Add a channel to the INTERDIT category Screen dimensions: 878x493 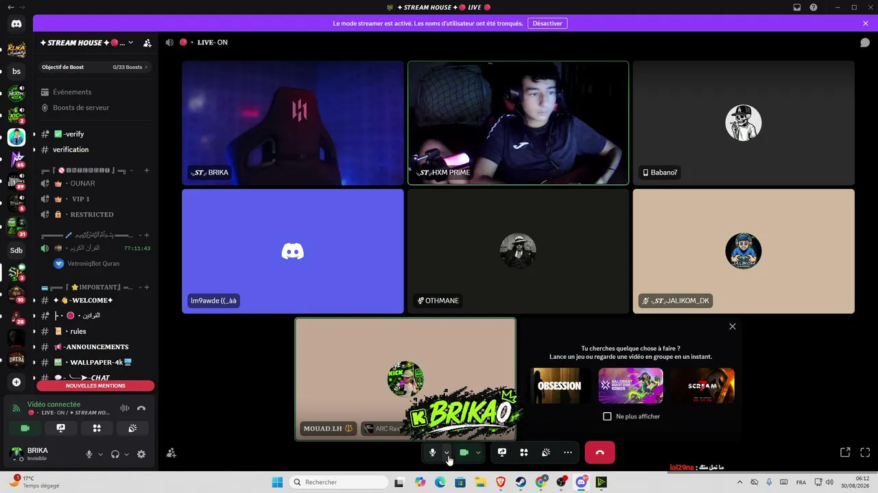click(147, 170)
